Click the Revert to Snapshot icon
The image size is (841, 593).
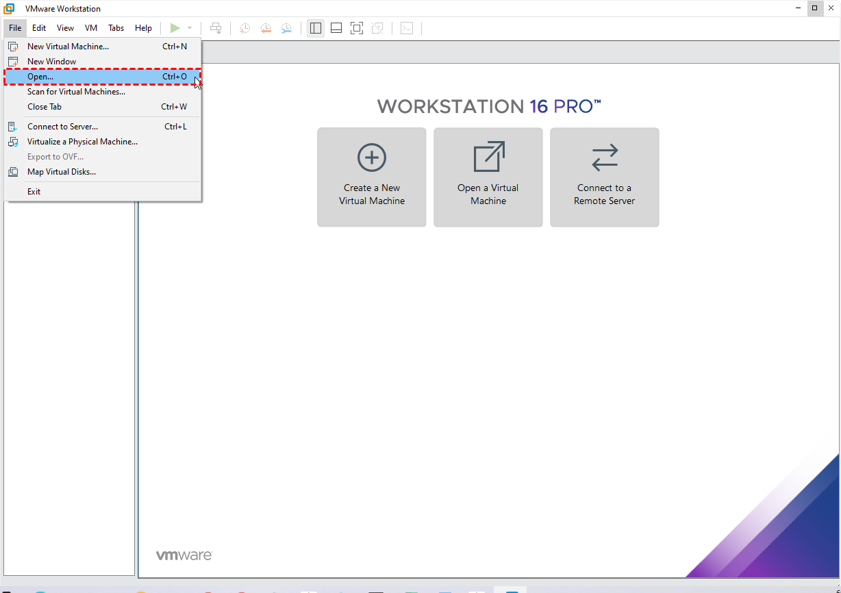click(266, 28)
